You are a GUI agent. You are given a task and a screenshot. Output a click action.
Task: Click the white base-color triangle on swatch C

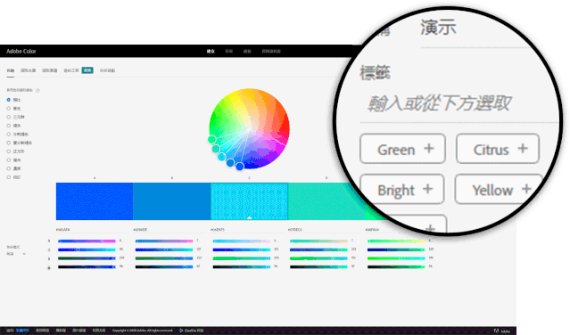tap(250, 217)
